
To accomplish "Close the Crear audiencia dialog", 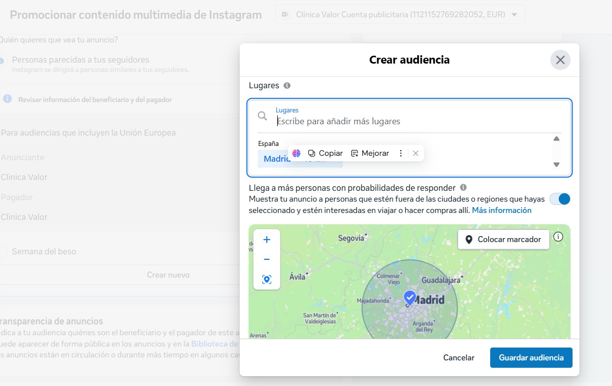I will point(560,60).
